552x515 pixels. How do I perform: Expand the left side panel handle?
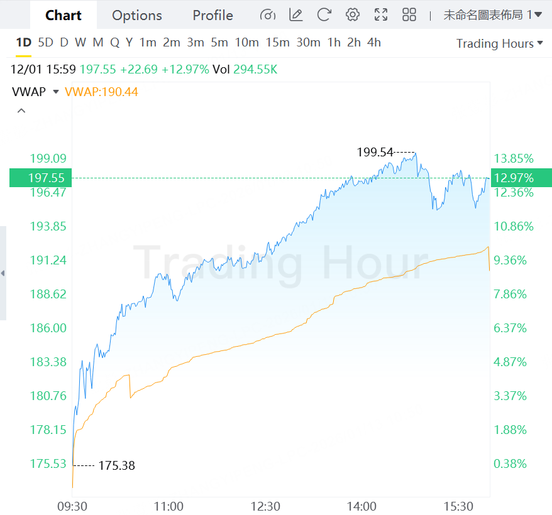[x=3, y=273]
